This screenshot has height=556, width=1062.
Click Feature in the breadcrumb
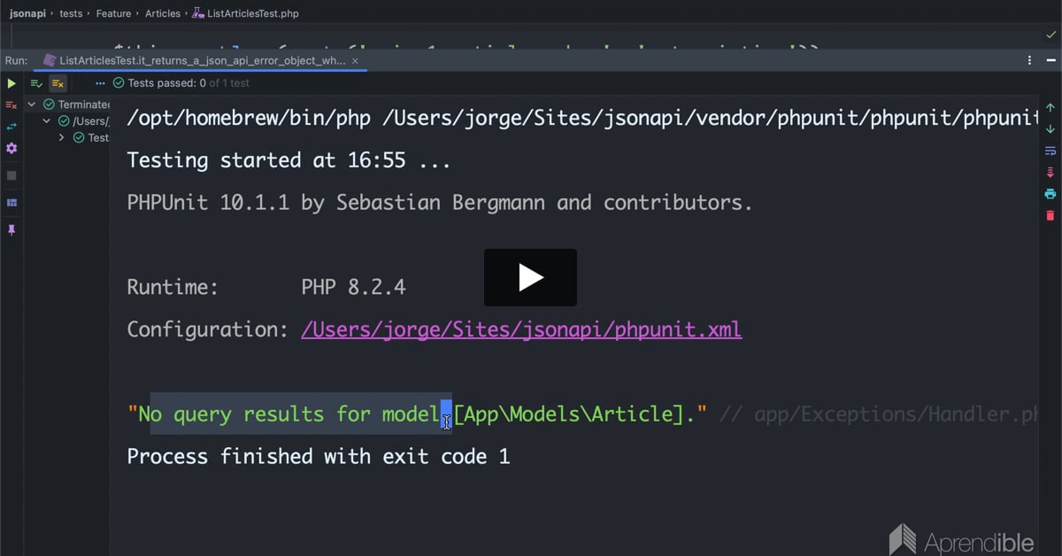[x=113, y=13]
